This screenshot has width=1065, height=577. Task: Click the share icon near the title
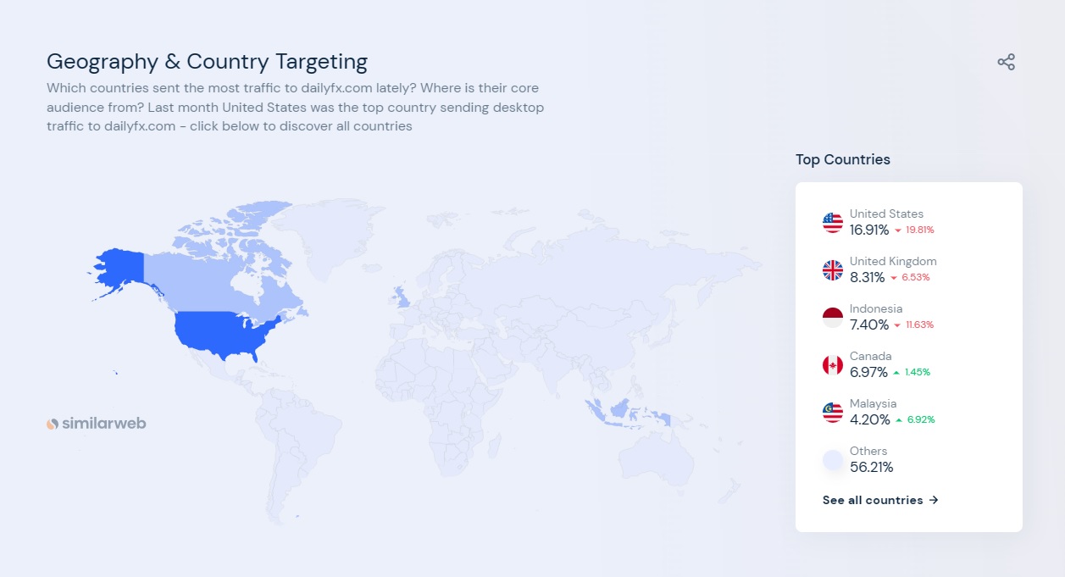[1006, 61]
